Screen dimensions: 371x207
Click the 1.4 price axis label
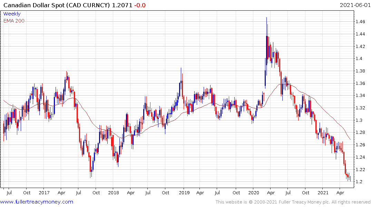pyautogui.click(x=359, y=59)
